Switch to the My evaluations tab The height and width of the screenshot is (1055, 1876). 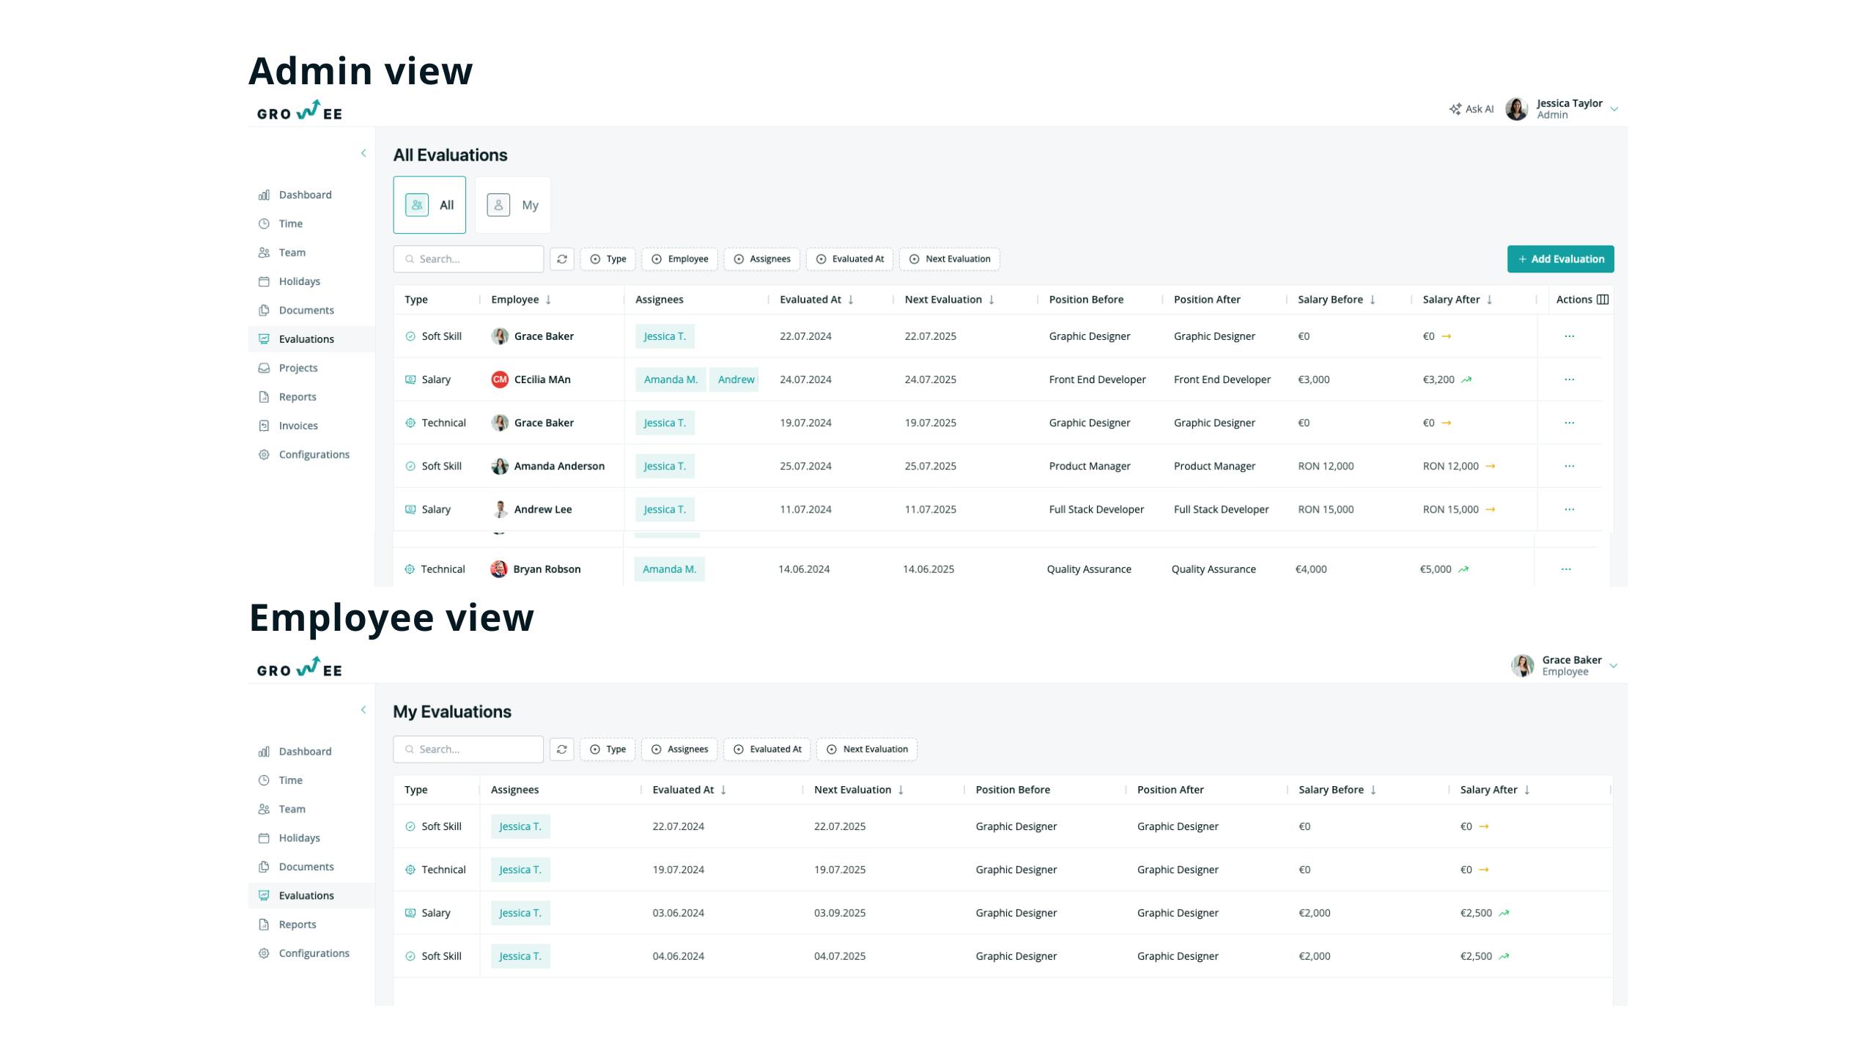pyautogui.click(x=513, y=205)
